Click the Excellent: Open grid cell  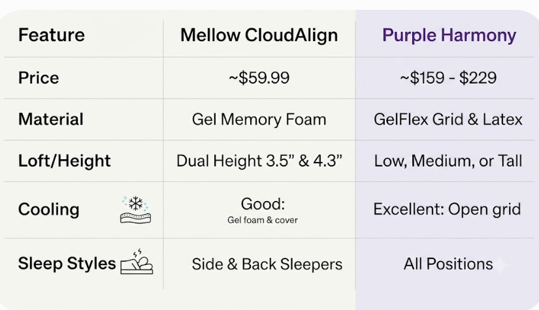point(448,209)
